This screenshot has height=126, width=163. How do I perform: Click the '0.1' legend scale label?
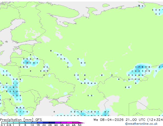[3, 125]
